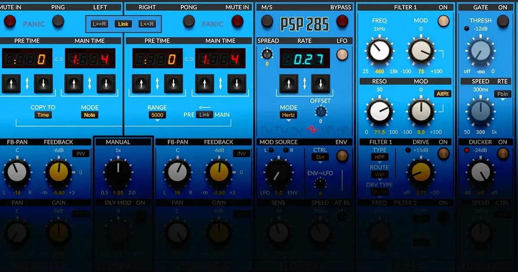
Task: Increase LFO RATE with up arrow
Action: [289, 84]
